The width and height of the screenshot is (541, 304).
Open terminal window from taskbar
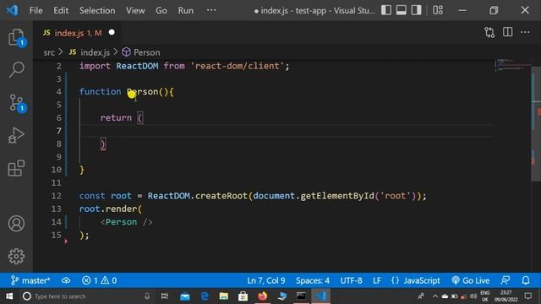[301, 296]
